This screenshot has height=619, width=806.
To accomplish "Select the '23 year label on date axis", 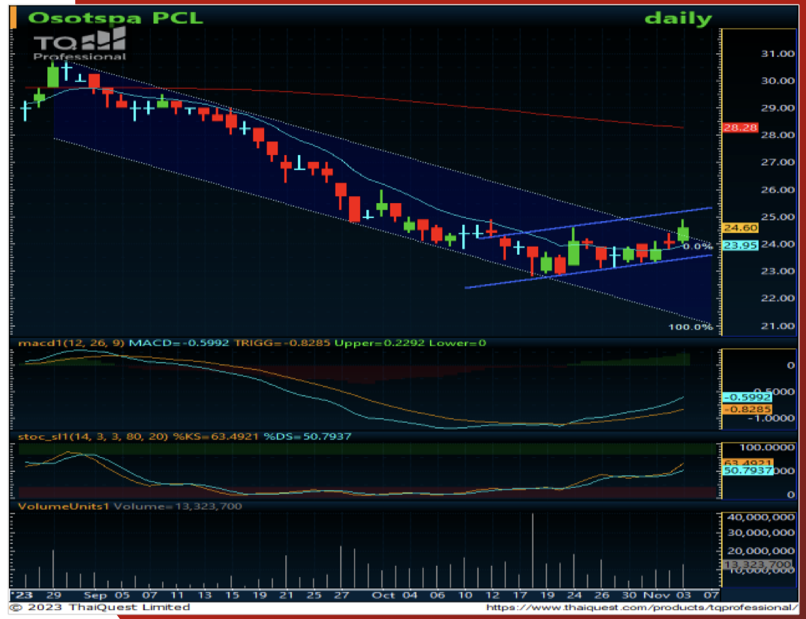I will (x=22, y=595).
